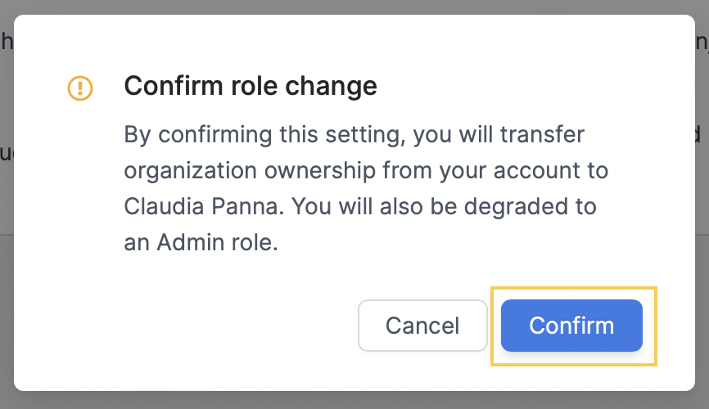
Task: Click the background divider line left of dialog
Action: 7,235
